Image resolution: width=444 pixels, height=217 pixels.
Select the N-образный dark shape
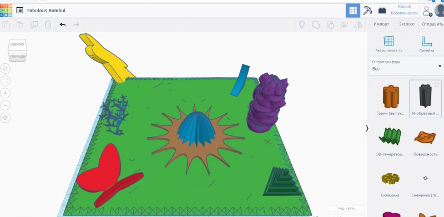(425, 99)
